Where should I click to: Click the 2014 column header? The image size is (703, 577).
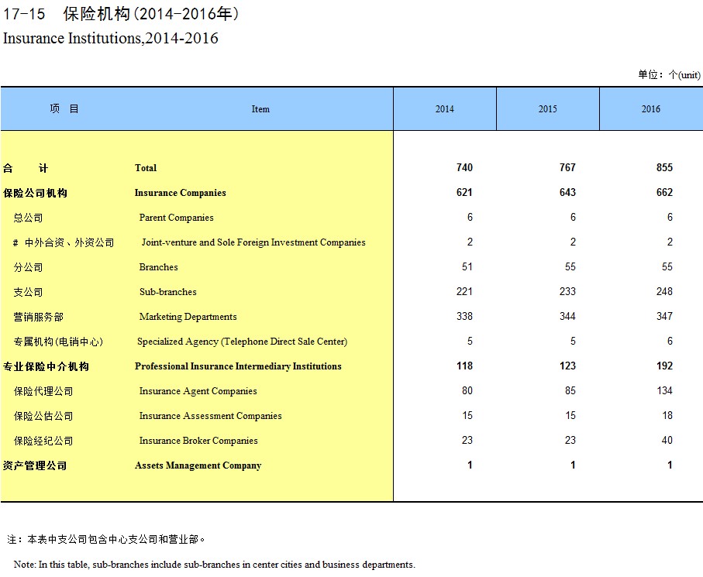point(444,109)
